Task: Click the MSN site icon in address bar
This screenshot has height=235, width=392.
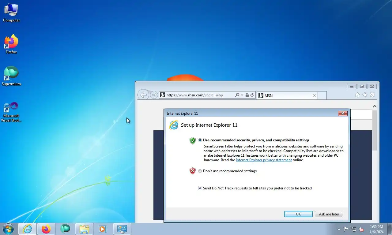Action: pos(163,95)
